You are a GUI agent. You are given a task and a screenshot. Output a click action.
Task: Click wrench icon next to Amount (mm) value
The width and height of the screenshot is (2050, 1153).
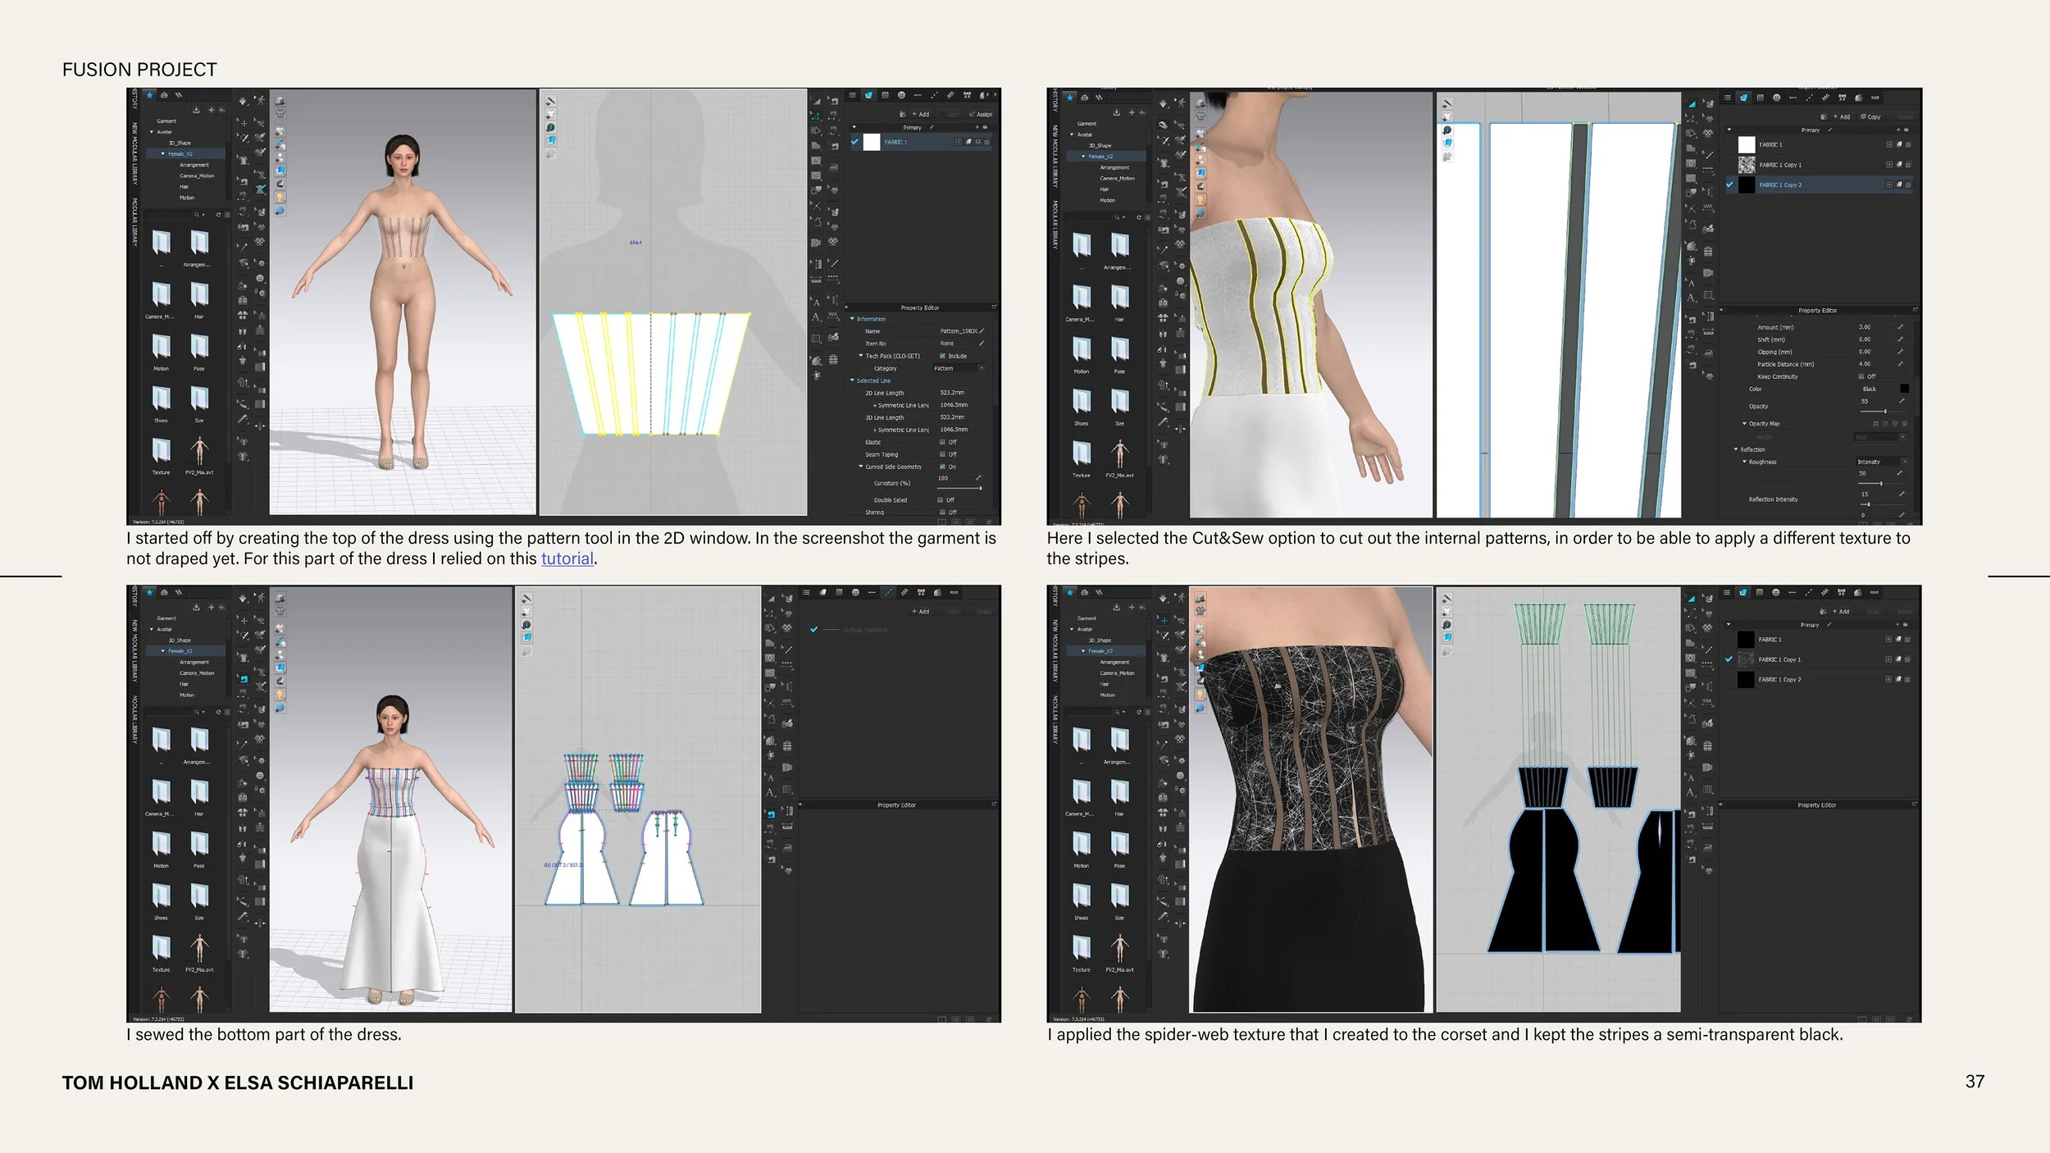point(1901,327)
